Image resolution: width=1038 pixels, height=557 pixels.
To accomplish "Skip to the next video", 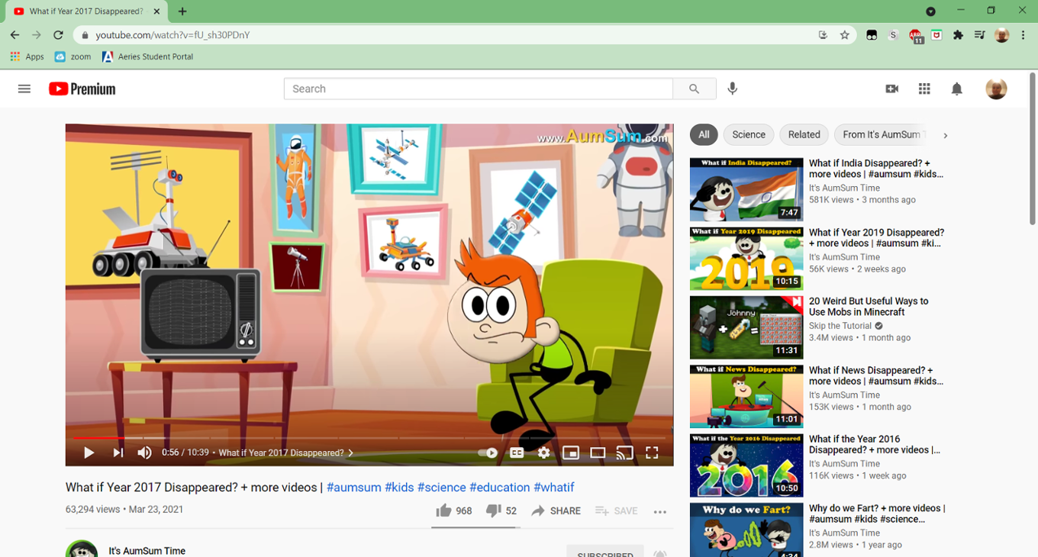I will [x=118, y=452].
